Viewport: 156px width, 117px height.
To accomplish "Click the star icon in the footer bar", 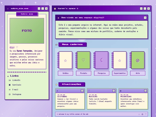I will click(139, 114).
